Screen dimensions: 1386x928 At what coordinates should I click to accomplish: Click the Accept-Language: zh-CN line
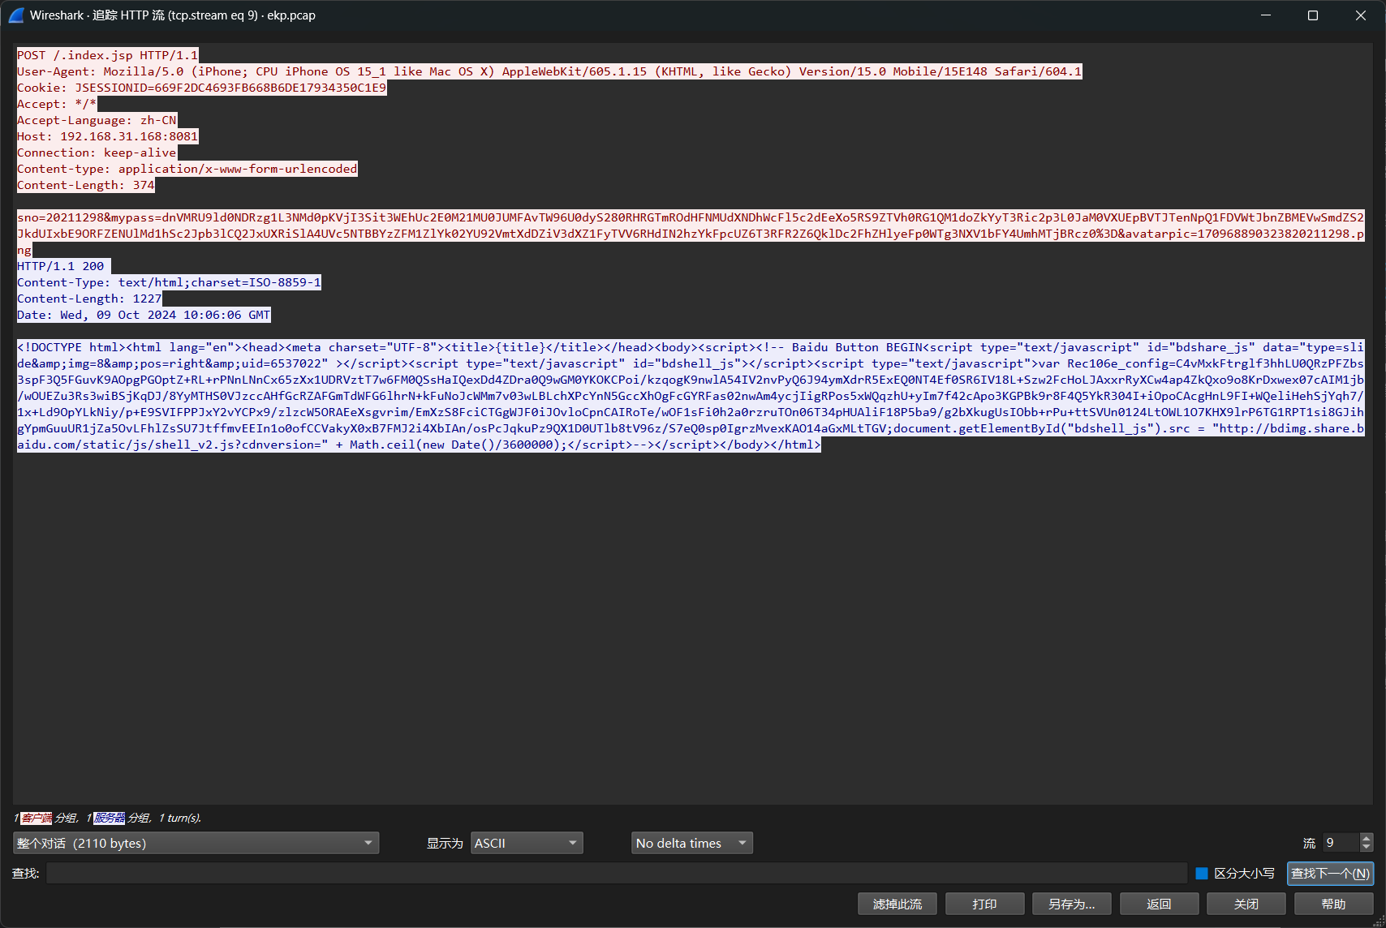click(x=97, y=120)
